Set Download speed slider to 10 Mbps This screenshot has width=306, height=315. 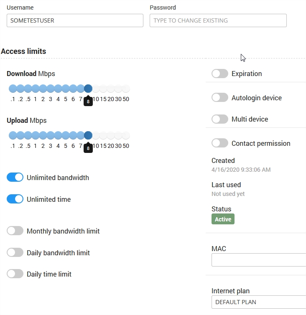point(96,89)
